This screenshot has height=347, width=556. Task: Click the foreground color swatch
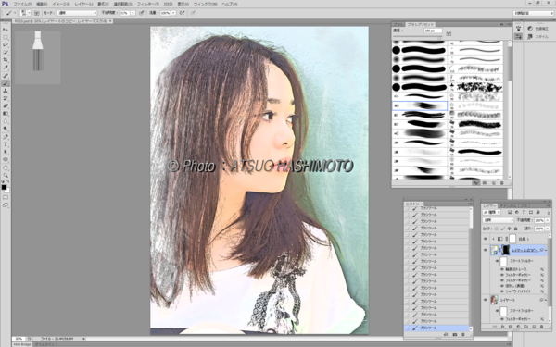(x=4, y=187)
